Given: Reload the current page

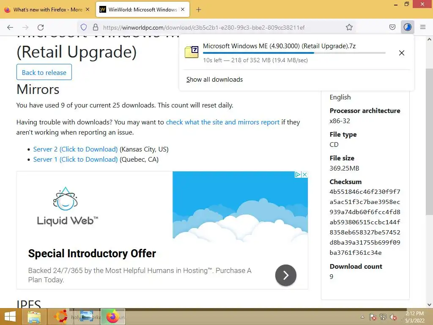Looking at the screenshot, I should [x=41, y=28].
